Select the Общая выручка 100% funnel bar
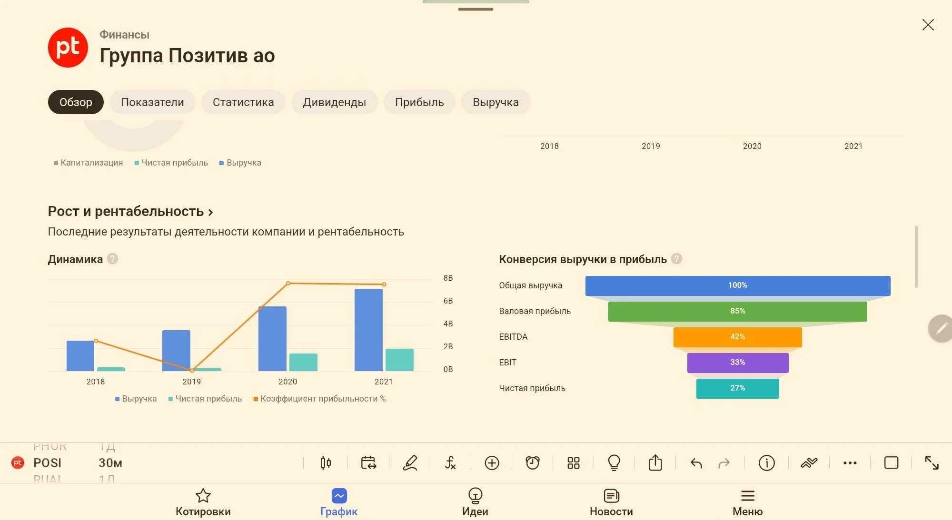The width and height of the screenshot is (952, 520). 738,285
